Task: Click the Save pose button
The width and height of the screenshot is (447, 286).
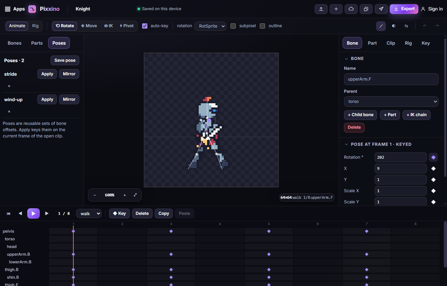Action: 65,60
